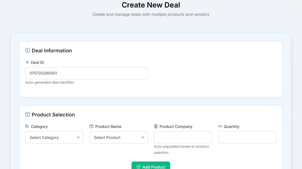Open the Select Product dropdown
The height and width of the screenshot is (169, 302).
119,137
